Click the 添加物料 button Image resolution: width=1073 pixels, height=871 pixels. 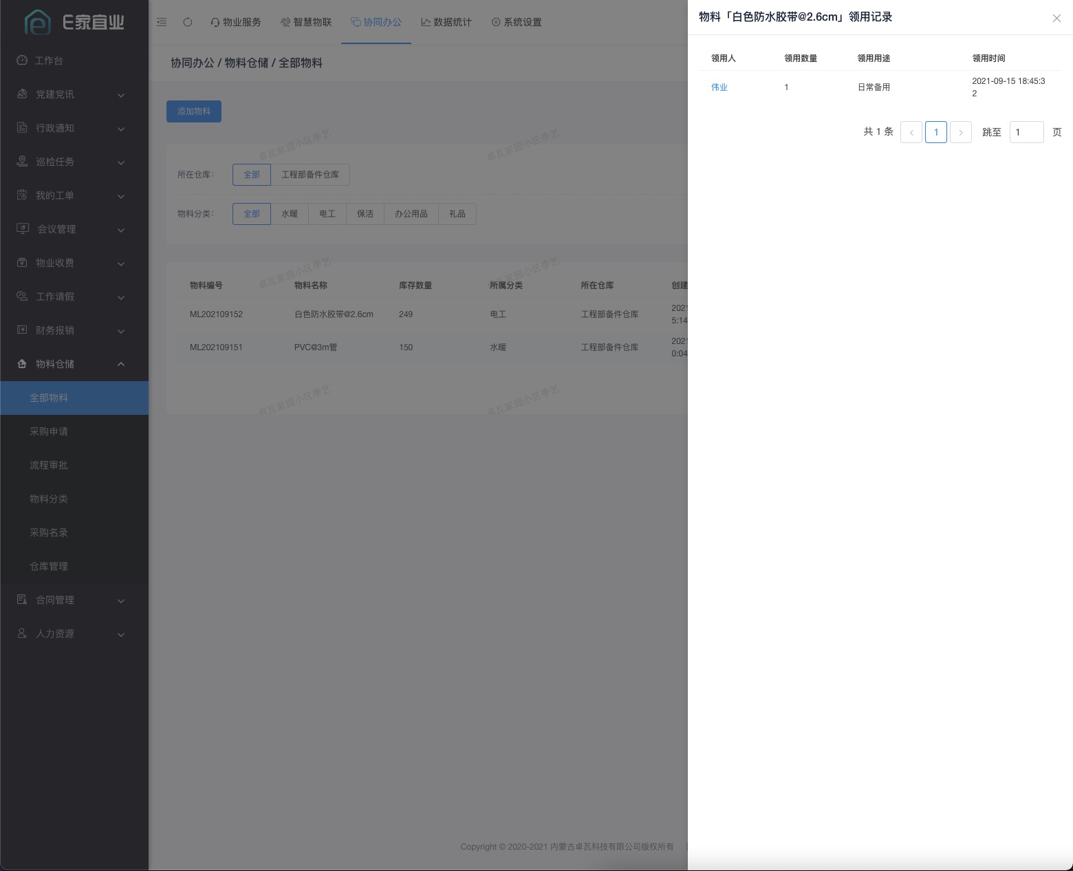point(193,111)
